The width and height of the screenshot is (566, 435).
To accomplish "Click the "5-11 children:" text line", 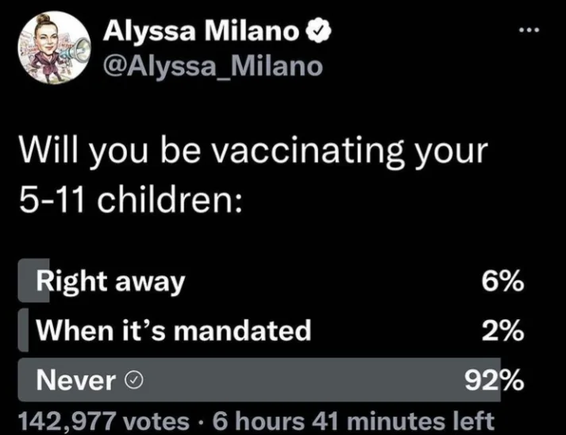I will pyautogui.click(x=129, y=196).
